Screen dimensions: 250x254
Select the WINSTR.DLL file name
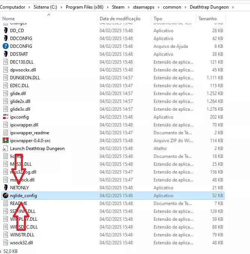[22, 235]
